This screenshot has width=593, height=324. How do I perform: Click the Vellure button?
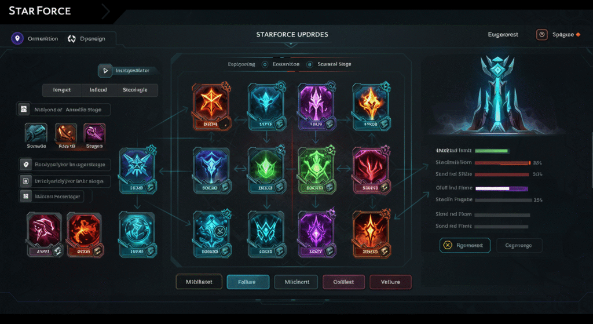coord(390,282)
